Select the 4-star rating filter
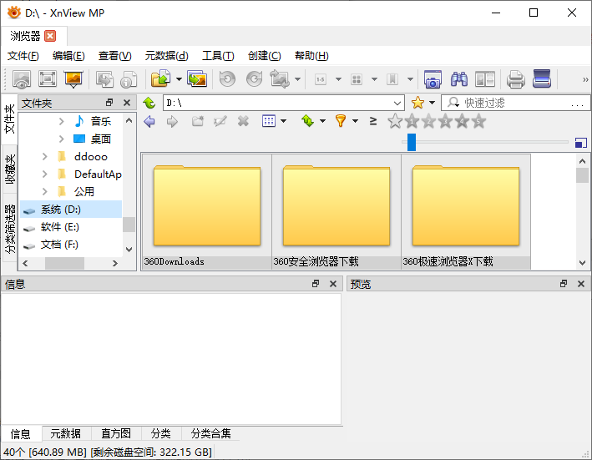The image size is (592, 460). [462, 121]
